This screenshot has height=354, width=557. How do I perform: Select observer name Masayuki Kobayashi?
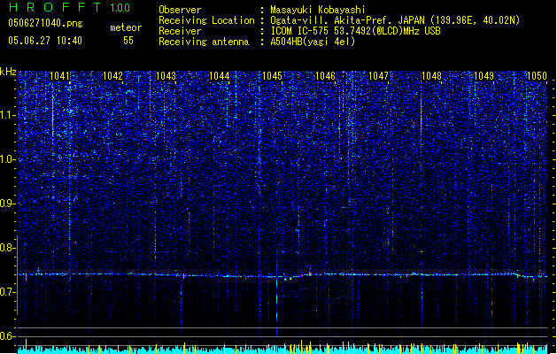(x=318, y=10)
